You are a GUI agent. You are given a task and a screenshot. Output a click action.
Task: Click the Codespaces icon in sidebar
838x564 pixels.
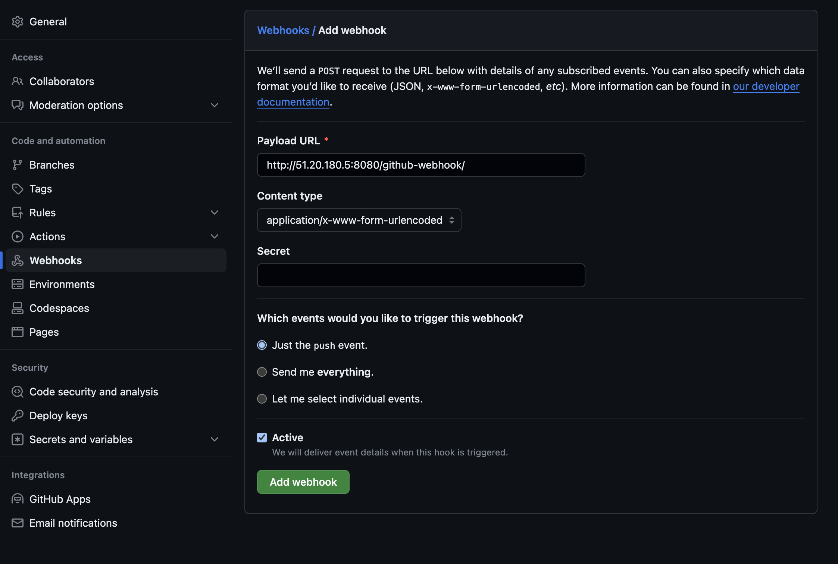tap(18, 308)
